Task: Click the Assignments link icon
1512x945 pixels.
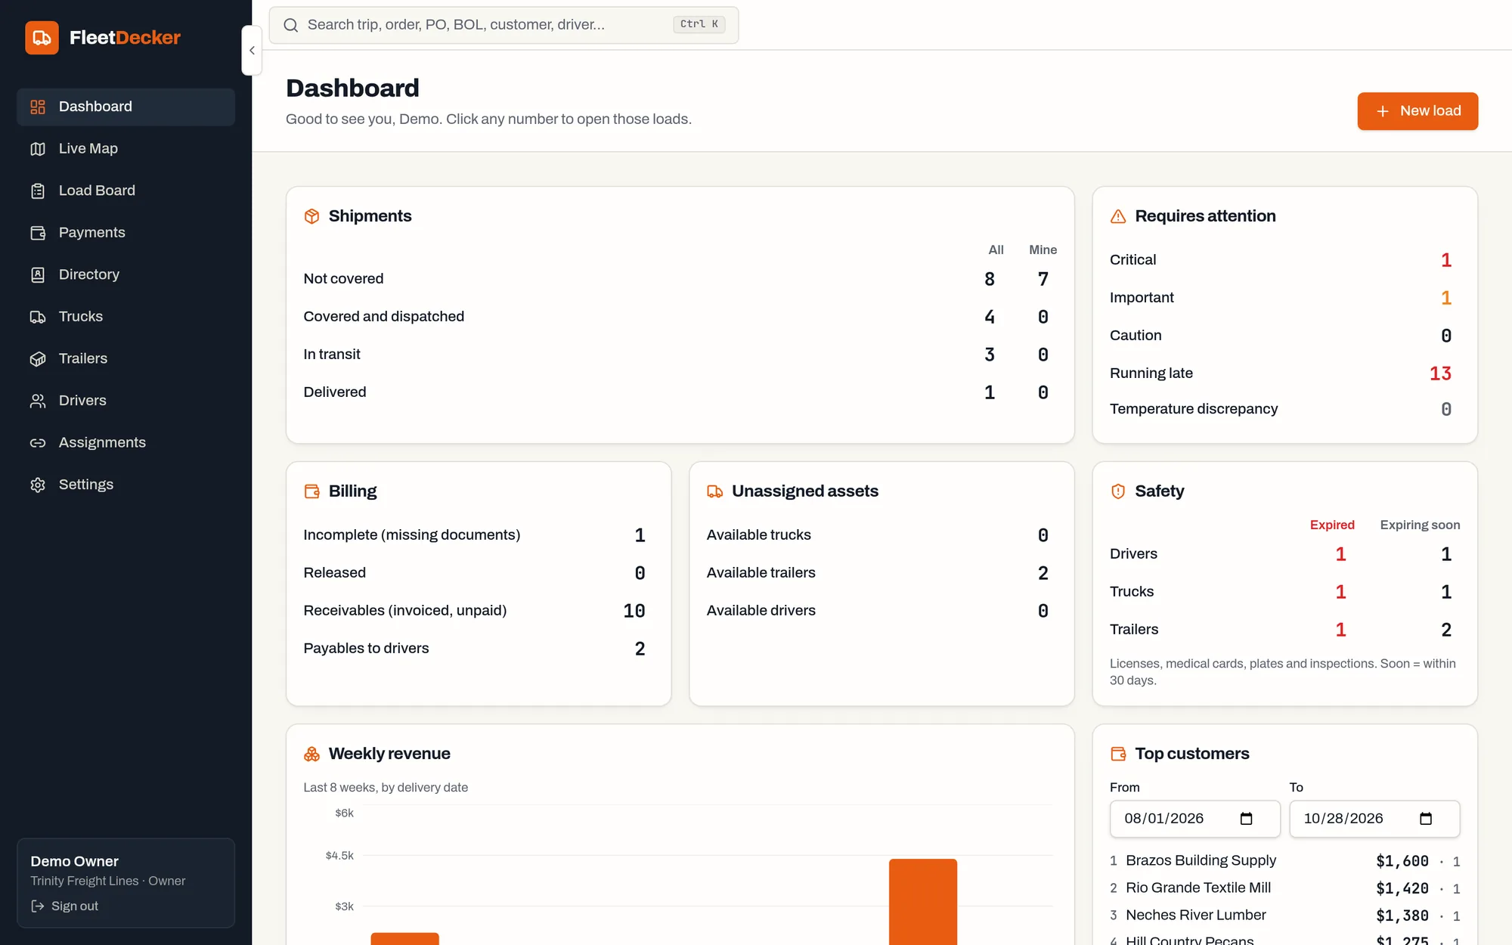Action: click(x=38, y=443)
